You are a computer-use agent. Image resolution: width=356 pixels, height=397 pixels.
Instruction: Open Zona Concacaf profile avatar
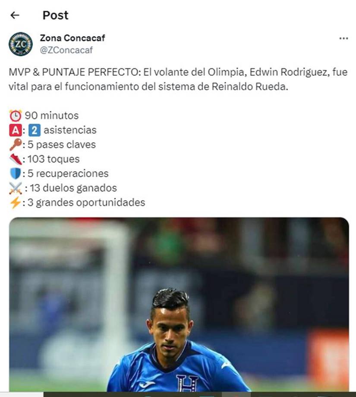click(x=21, y=44)
